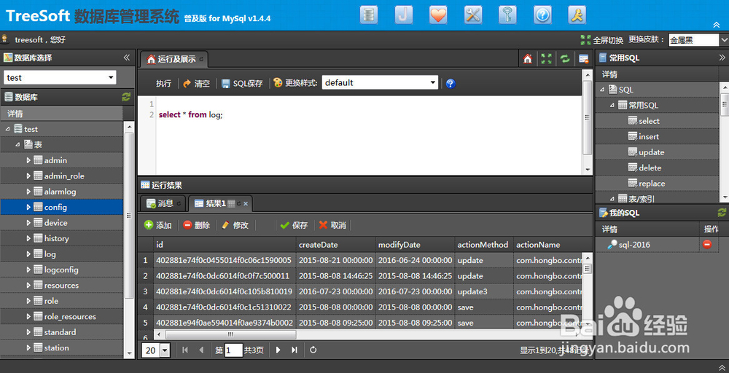Expand the admin_role table node
Image resolution: width=729 pixels, height=373 pixels.
coord(28,176)
